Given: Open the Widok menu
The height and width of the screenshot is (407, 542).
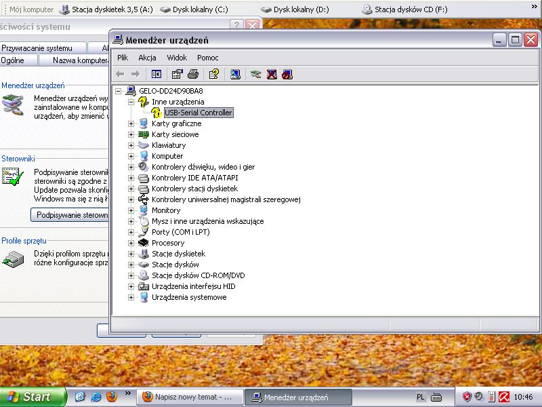Looking at the screenshot, I should pos(177,58).
